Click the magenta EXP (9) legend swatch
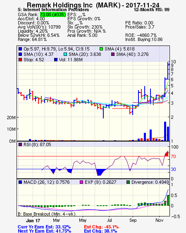Viewport: 186px width, 233px height. coord(81,182)
